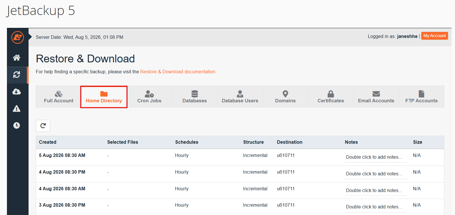The width and height of the screenshot is (455, 215).
Task: Click destination u610711 in 4 Aug PM row
Action: click(286, 172)
